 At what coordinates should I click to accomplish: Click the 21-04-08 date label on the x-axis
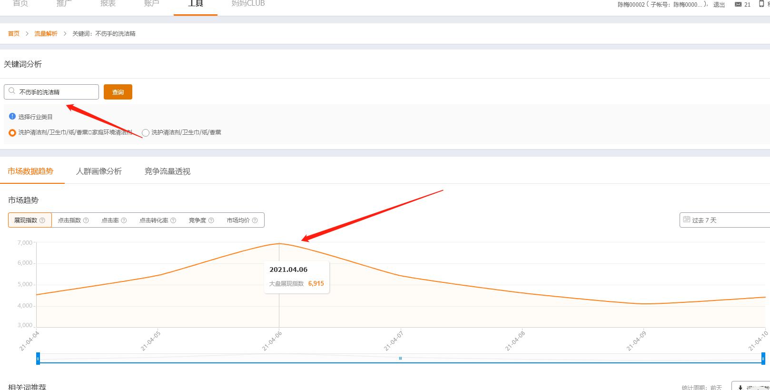tap(515, 341)
